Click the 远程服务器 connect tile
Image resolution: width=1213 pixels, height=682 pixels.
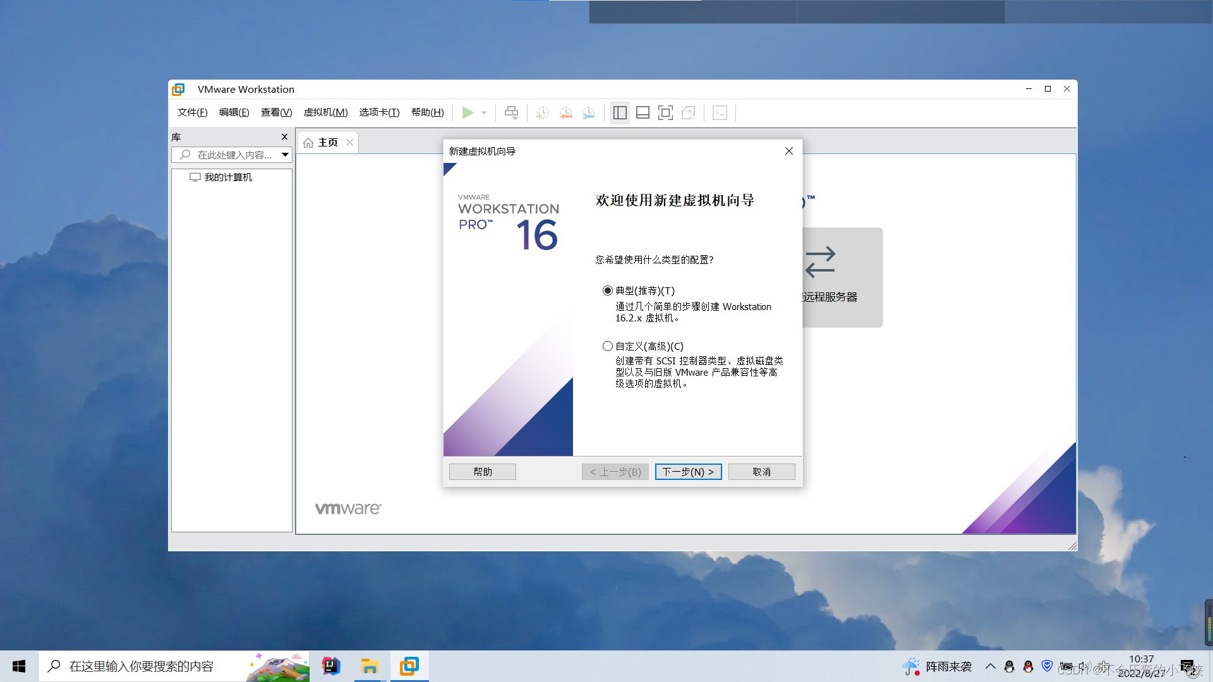coord(842,277)
